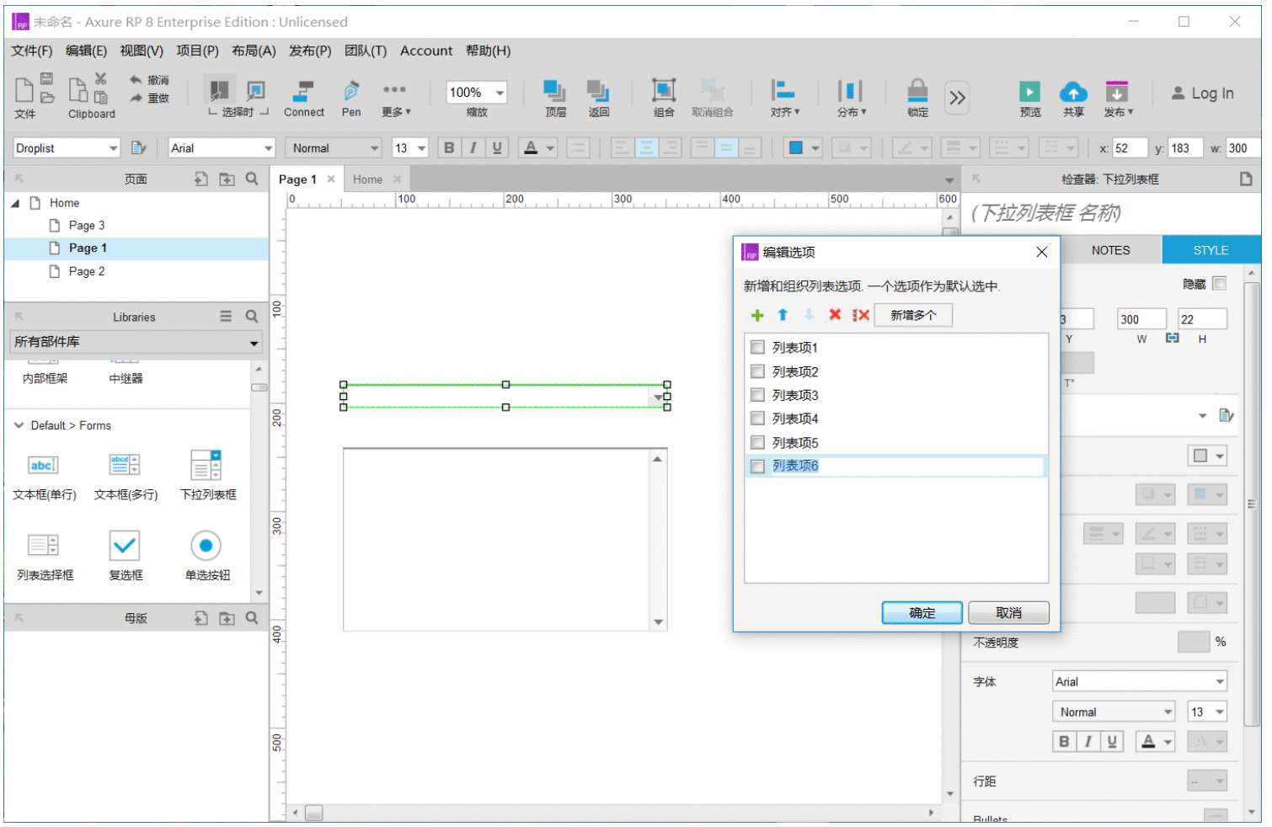Switch to the NOTES inspector tab

pos(1110,250)
